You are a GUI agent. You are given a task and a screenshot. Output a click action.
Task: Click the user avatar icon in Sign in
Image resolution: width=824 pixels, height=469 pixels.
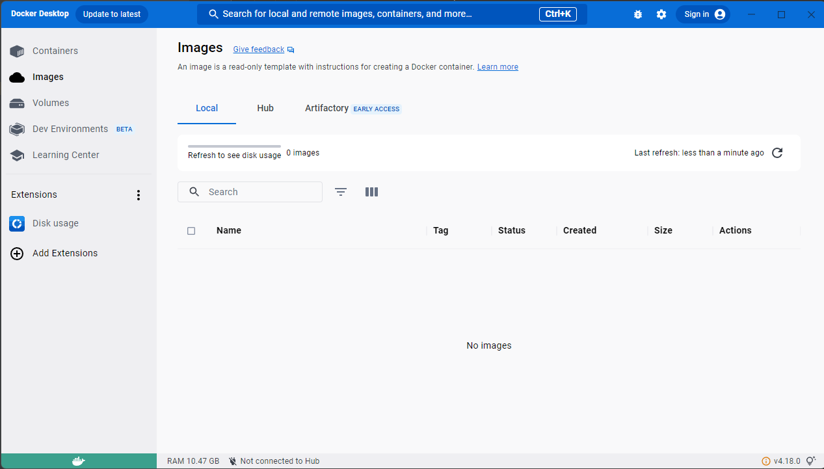tap(719, 14)
